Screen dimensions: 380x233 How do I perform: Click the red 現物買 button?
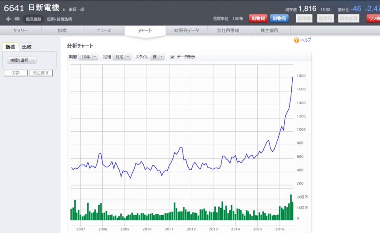click(x=258, y=18)
